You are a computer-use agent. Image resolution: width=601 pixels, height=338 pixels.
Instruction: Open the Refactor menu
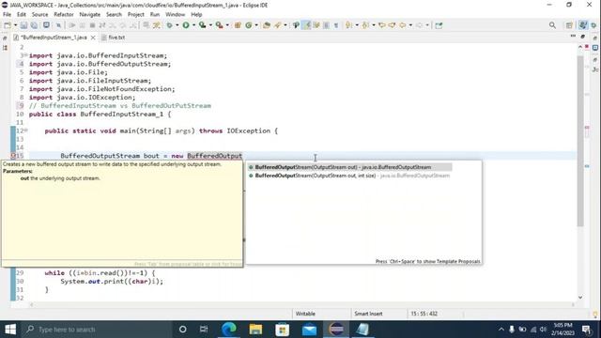[64, 14]
